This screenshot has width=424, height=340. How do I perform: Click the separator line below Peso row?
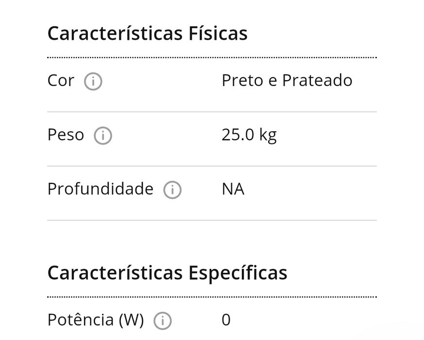(x=212, y=166)
